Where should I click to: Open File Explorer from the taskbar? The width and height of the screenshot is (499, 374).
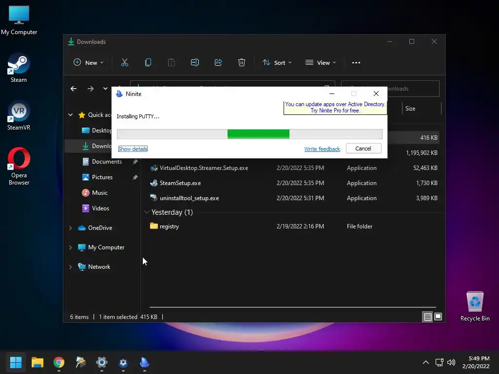(37, 362)
